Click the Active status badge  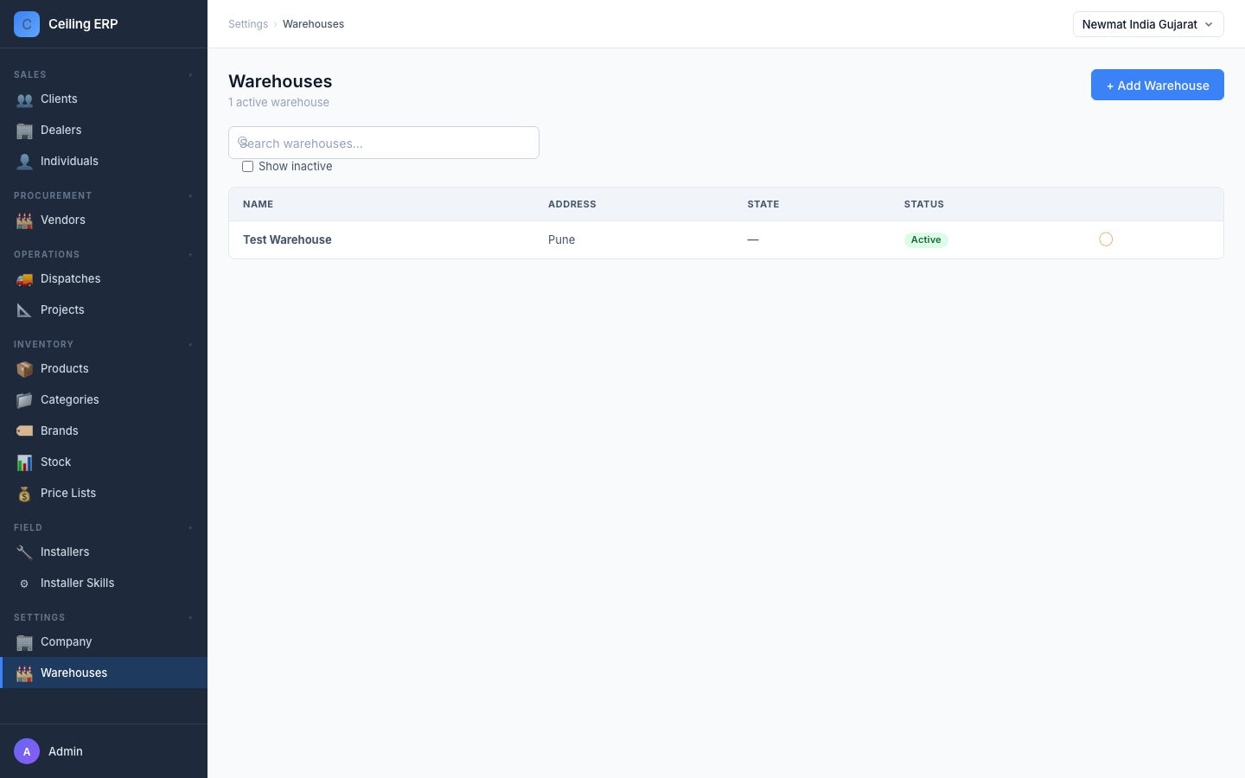click(x=926, y=239)
